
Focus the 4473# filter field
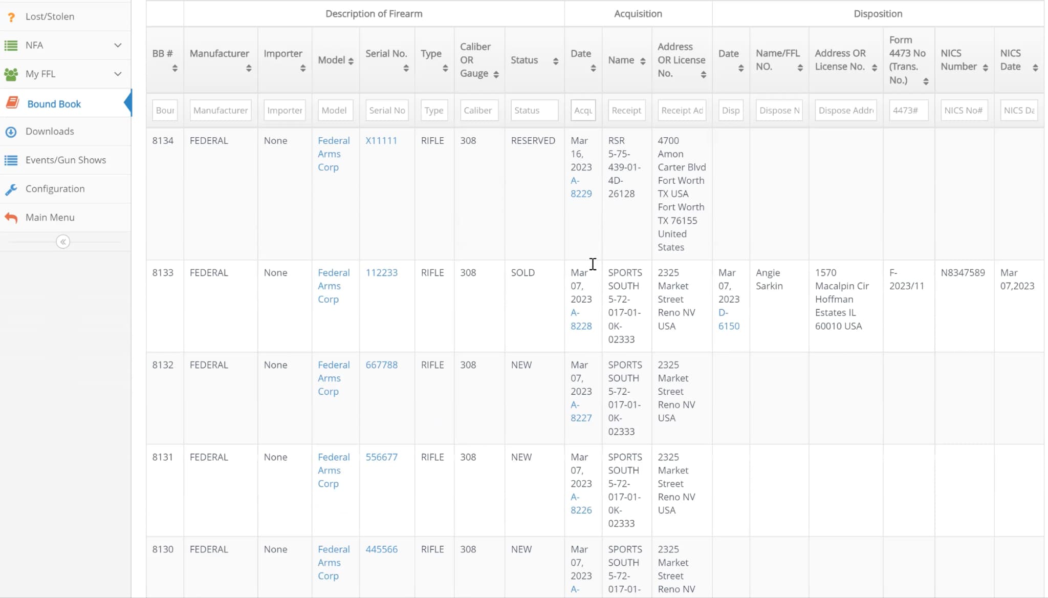[x=908, y=111]
